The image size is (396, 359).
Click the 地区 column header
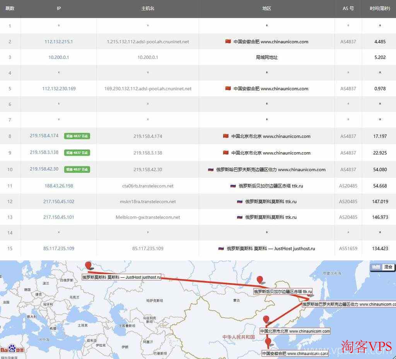point(267,9)
